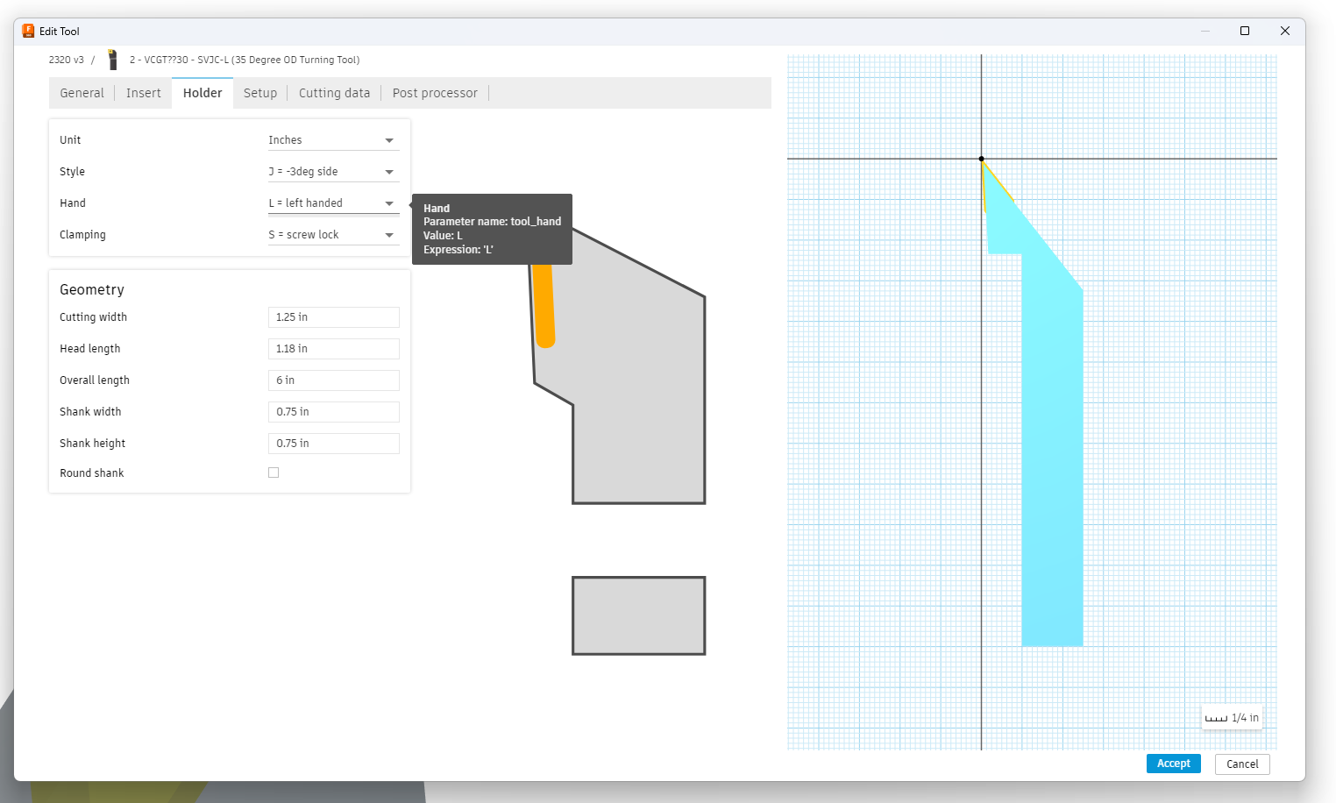The width and height of the screenshot is (1336, 803).
Task: Go to the Cutting data tab
Action: click(334, 93)
